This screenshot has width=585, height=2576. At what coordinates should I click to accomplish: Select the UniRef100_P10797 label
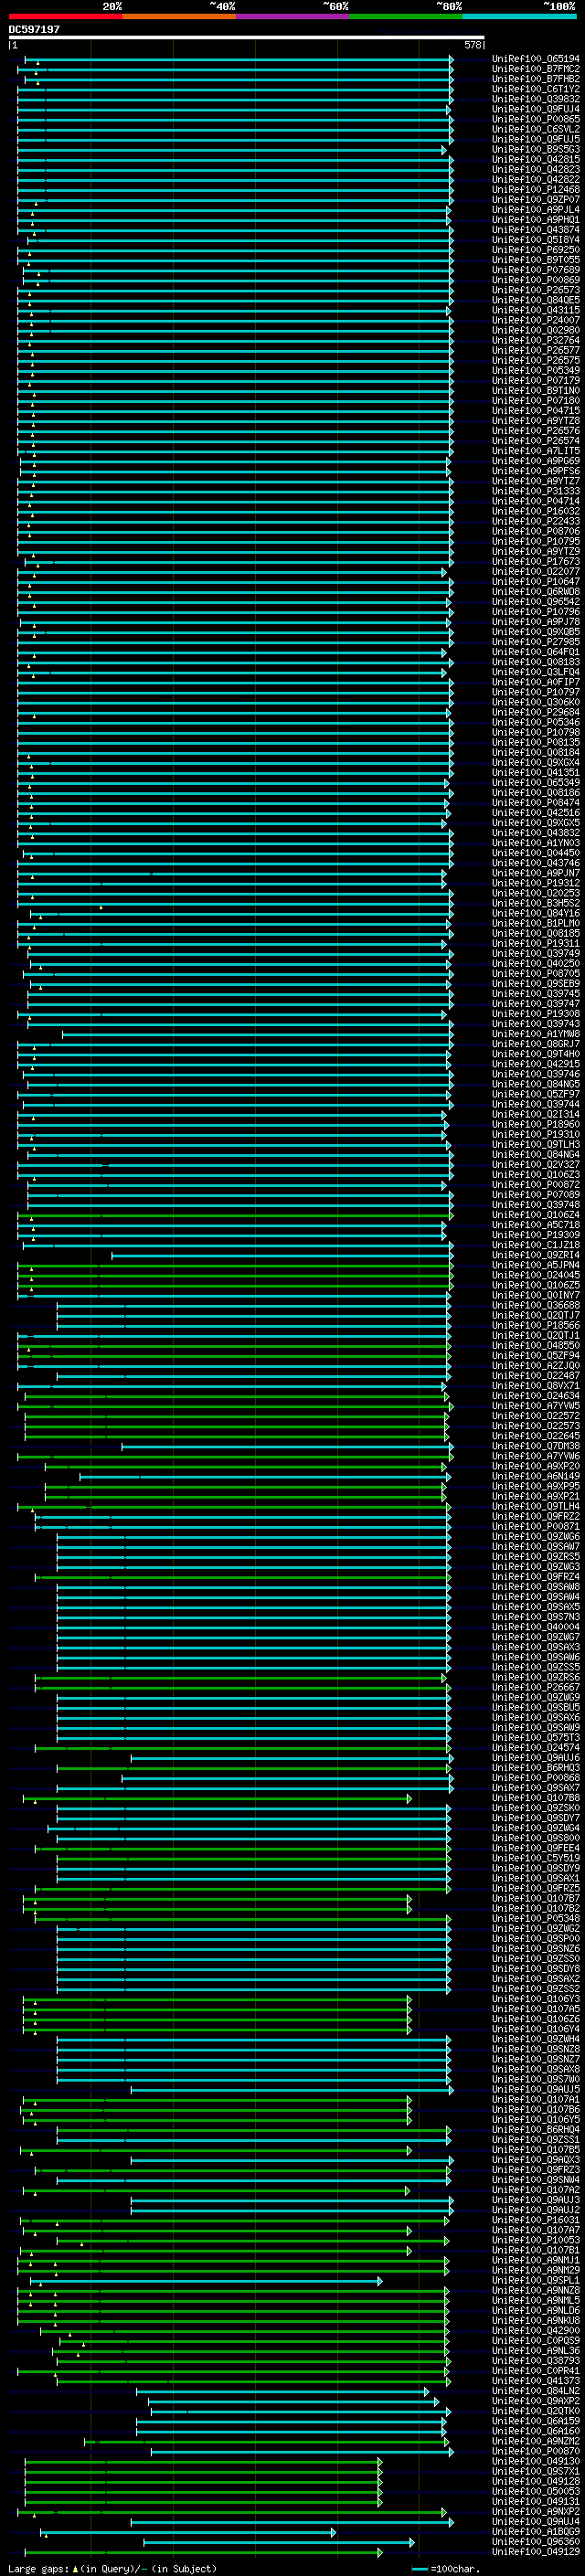pyautogui.click(x=536, y=692)
